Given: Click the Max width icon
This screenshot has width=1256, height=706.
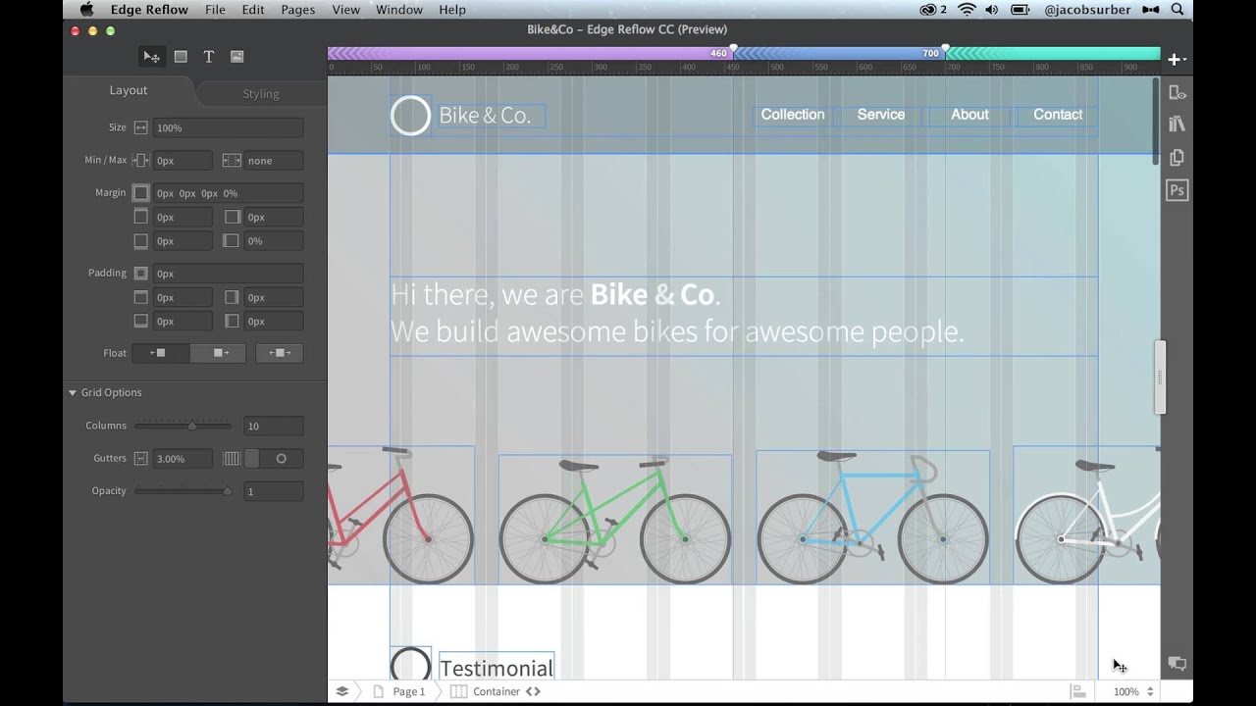Looking at the screenshot, I should coord(232,160).
